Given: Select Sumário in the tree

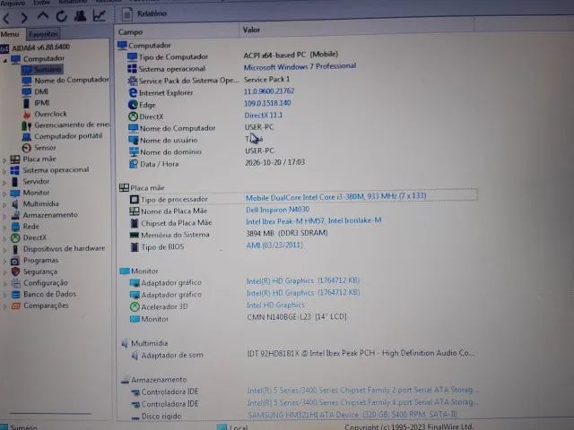Looking at the screenshot, I should pyautogui.click(x=48, y=70).
